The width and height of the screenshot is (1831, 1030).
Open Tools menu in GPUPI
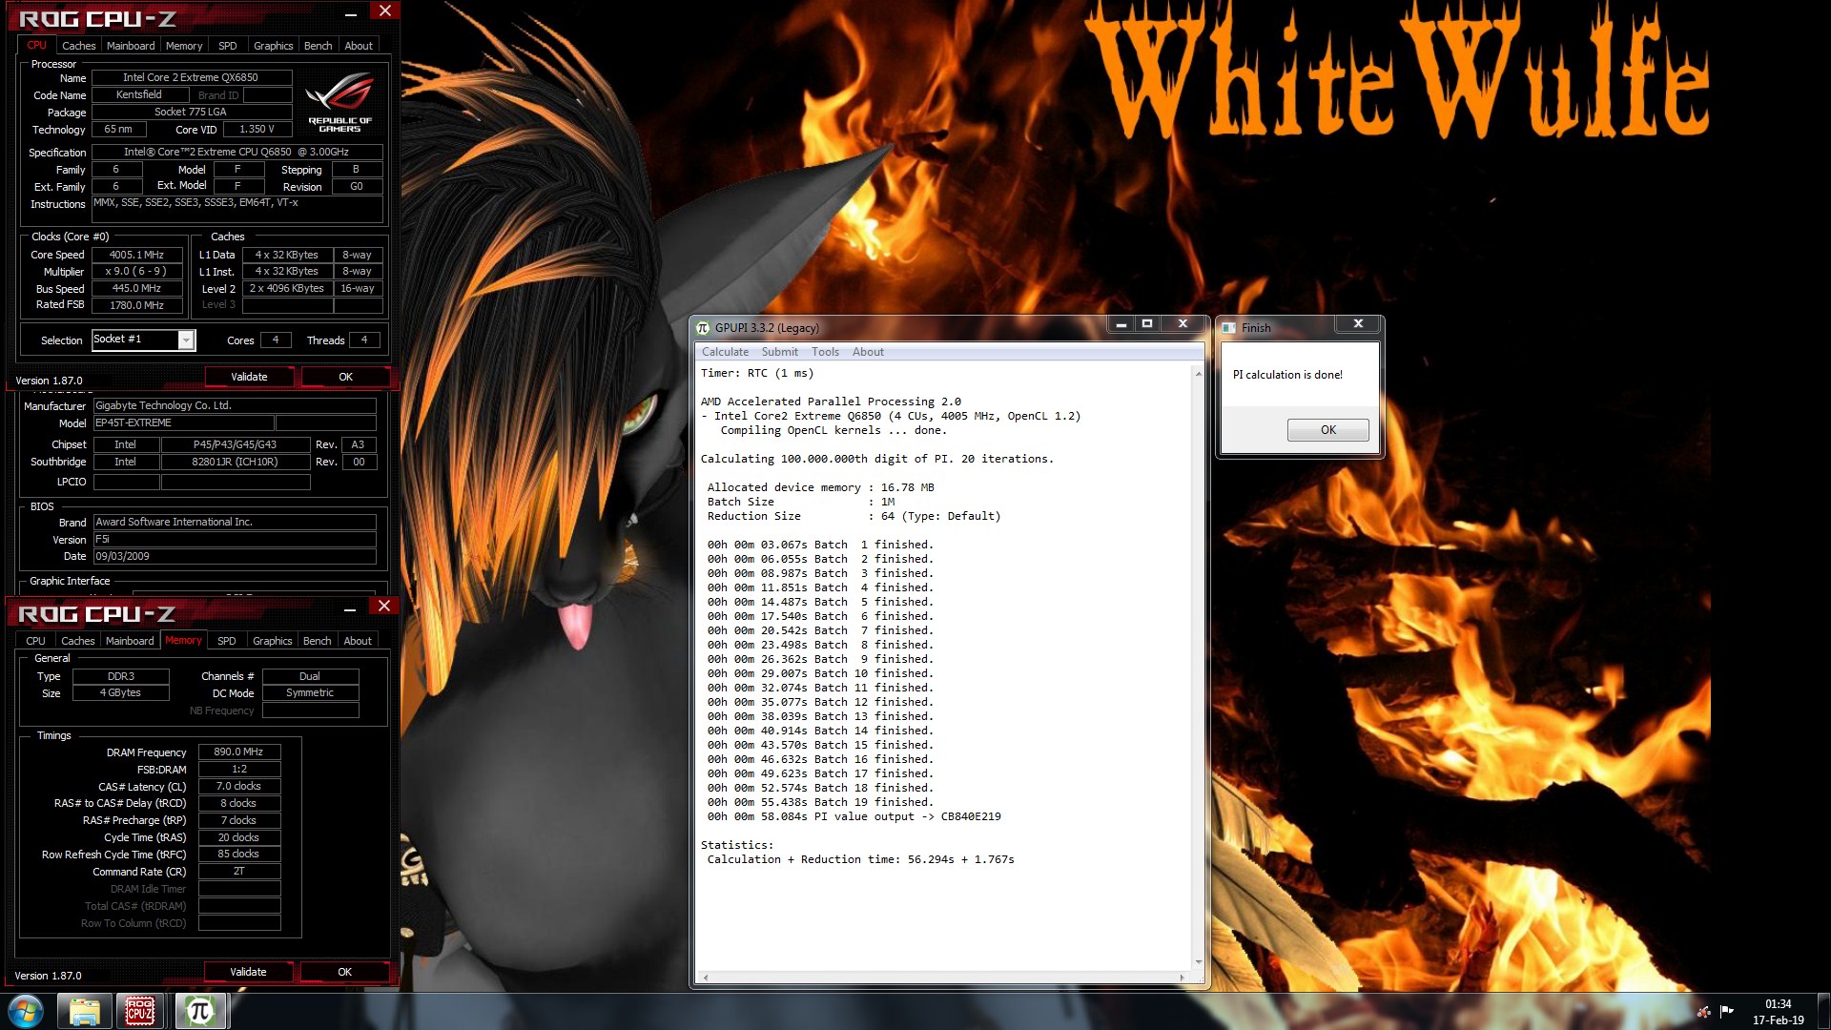[x=825, y=352]
